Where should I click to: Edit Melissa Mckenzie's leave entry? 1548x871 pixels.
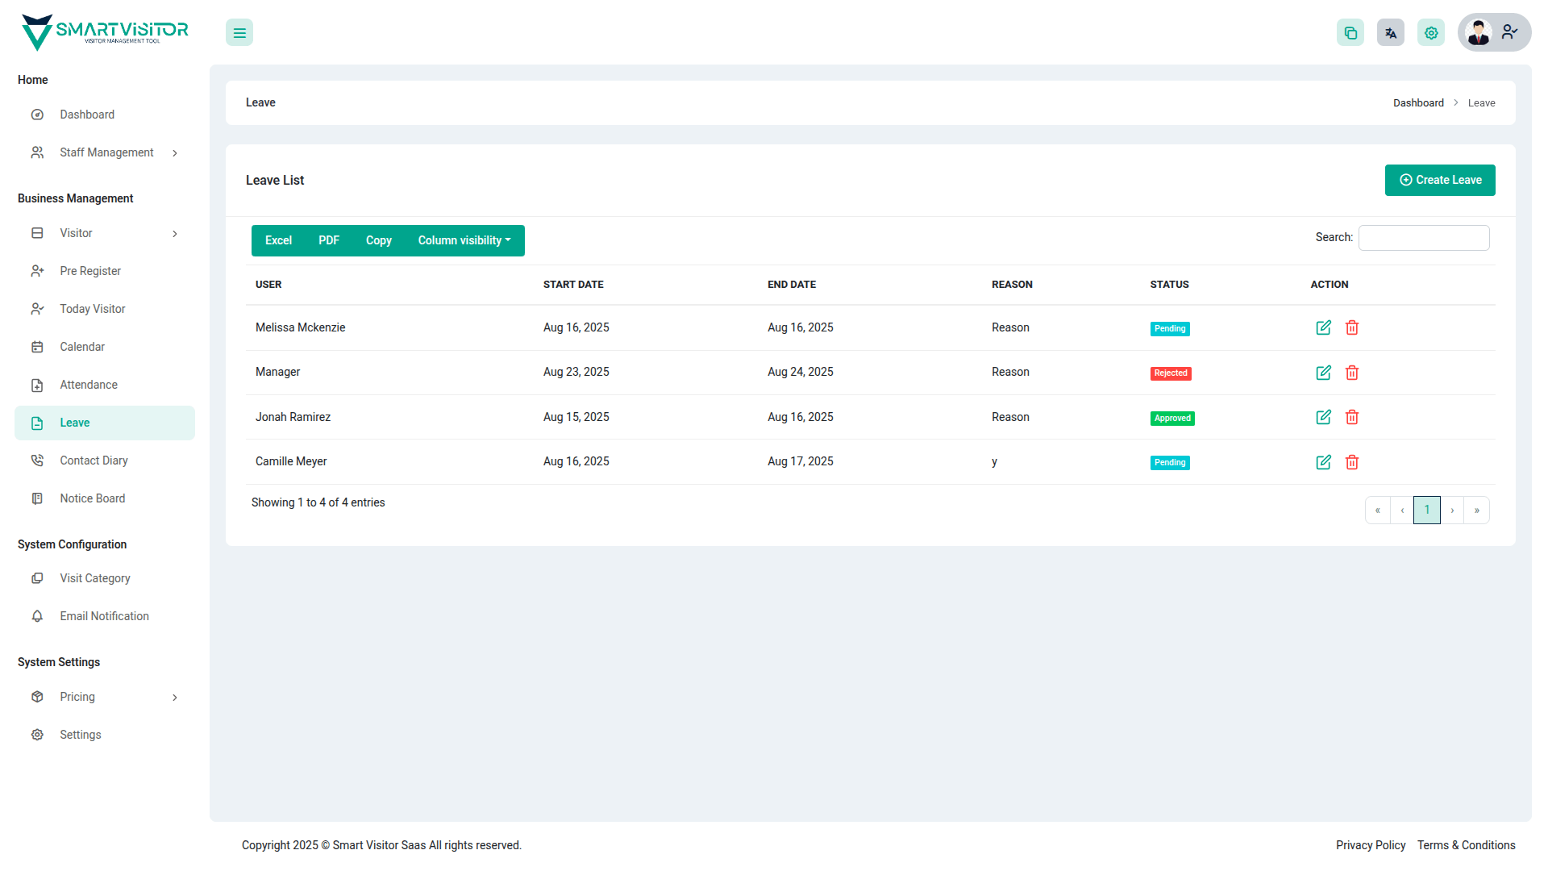tap(1323, 327)
